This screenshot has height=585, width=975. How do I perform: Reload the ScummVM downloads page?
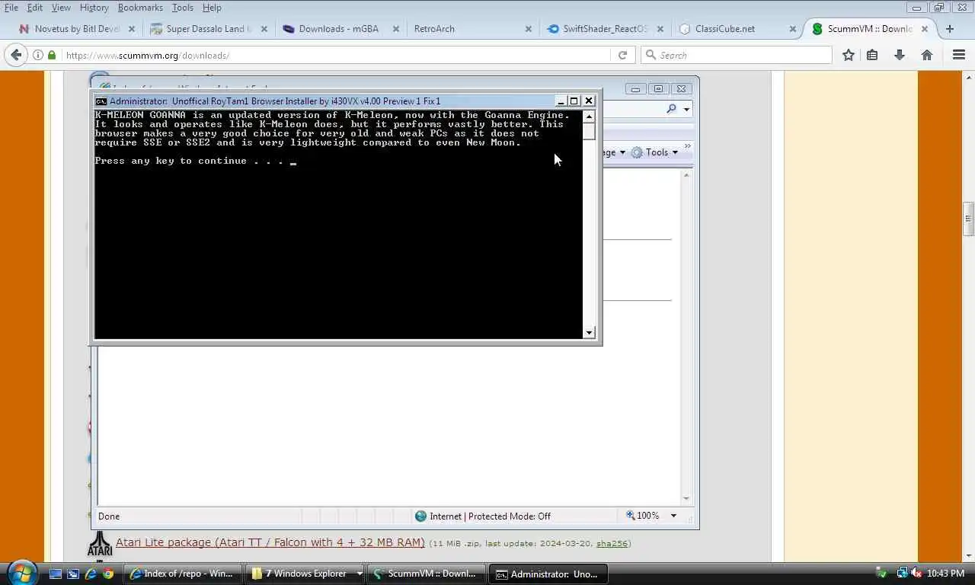(x=622, y=55)
